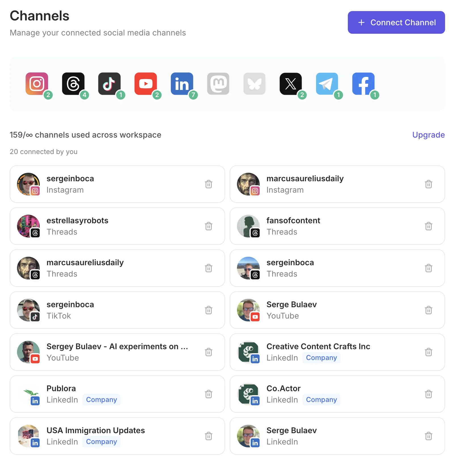Screen dimensions: 453x457
Task: Click the Serge Bulaev LinkedIn avatar
Action: [x=248, y=436]
